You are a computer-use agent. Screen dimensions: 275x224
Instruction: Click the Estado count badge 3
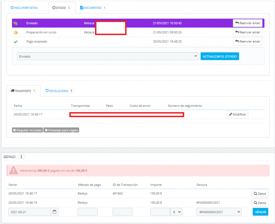click(x=69, y=8)
